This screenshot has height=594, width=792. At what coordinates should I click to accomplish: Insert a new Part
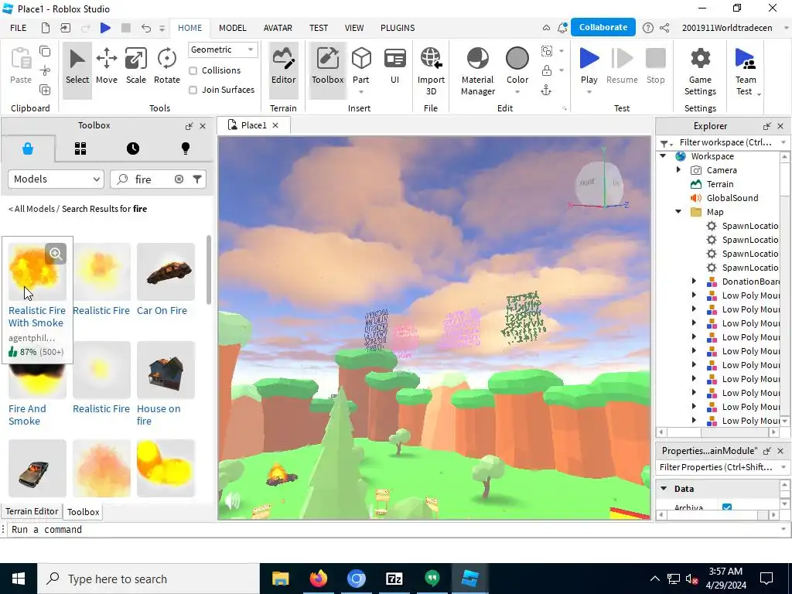(361, 65)
